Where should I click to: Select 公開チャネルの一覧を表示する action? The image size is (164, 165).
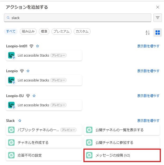click(122, 130)
